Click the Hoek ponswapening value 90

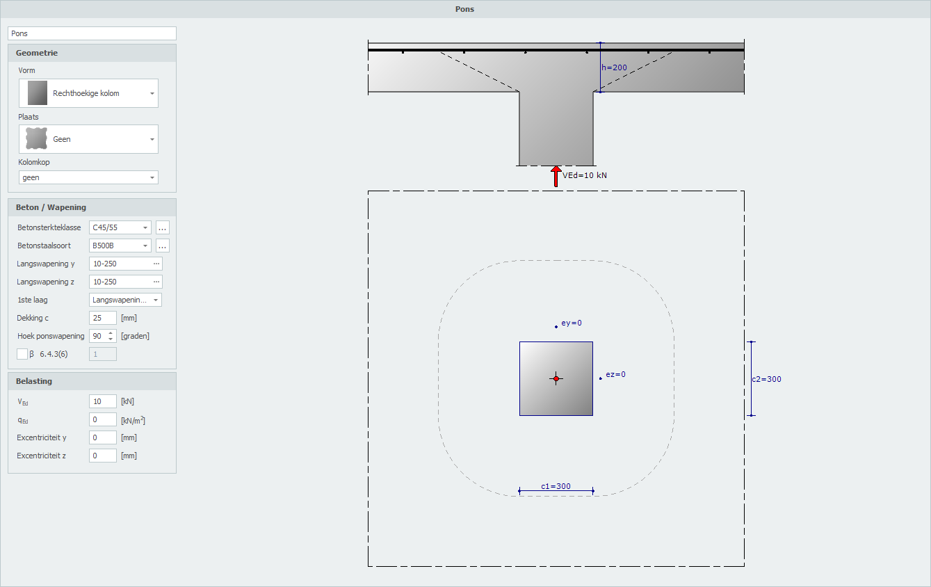97,336
